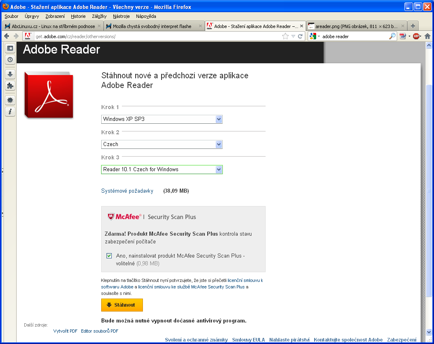This screenshot has width=434, height=344.
Task: Click the sidebar starburst icon
Action: click(x=10, y=100)
